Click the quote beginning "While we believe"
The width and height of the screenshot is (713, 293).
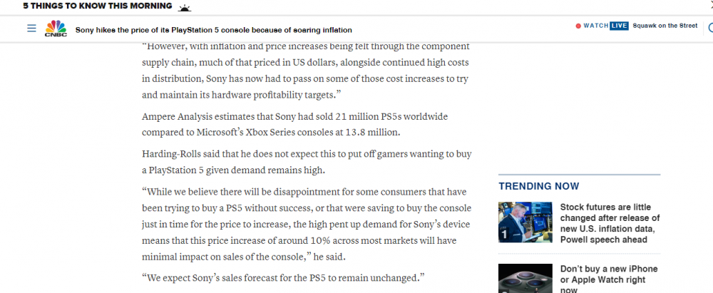(x=307, y=224)
